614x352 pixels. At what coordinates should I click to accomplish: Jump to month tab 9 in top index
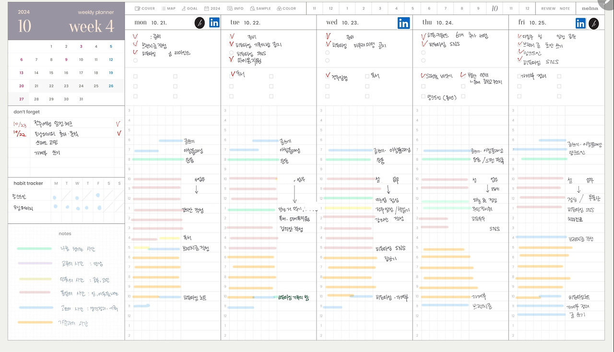pyautogui.click(x=478, y=9)
